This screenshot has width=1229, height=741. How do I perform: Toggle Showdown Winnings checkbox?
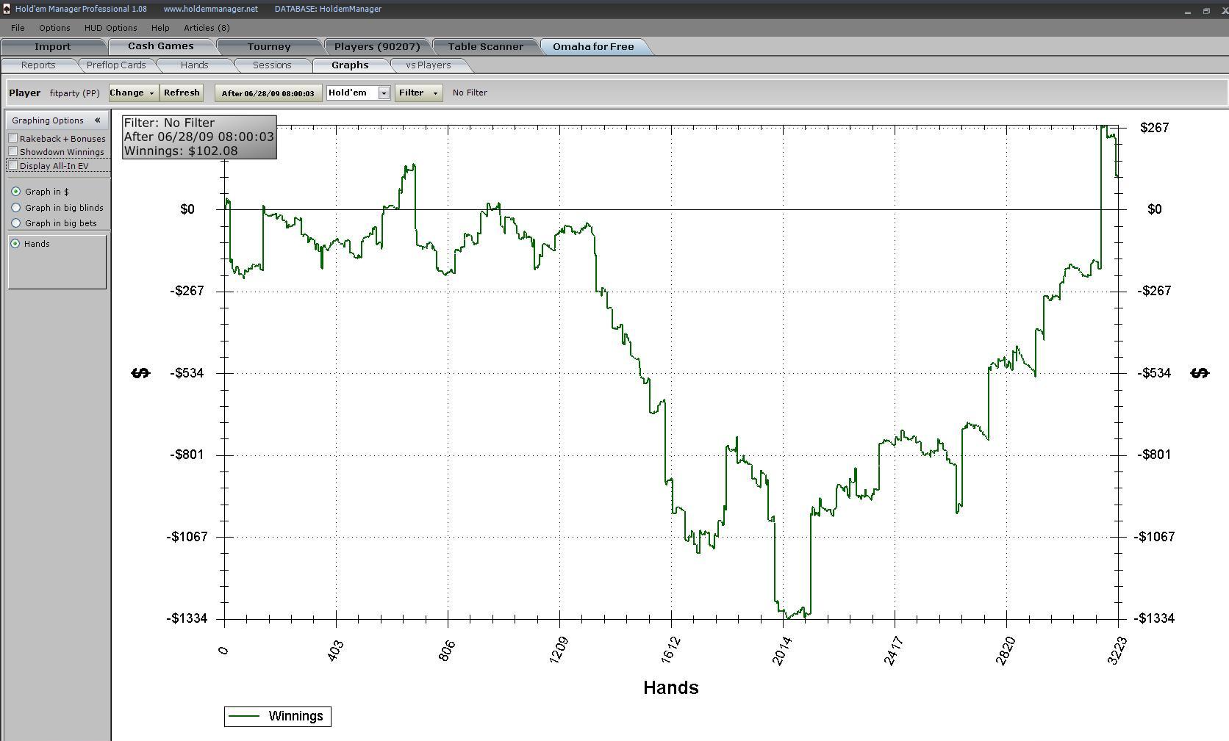coord(13,151)
